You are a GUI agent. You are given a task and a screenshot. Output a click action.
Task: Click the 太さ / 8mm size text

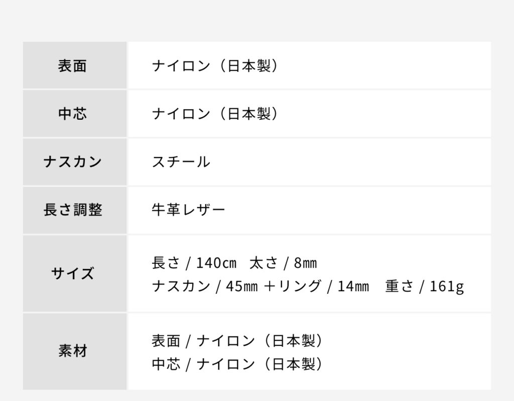(283, 263)
